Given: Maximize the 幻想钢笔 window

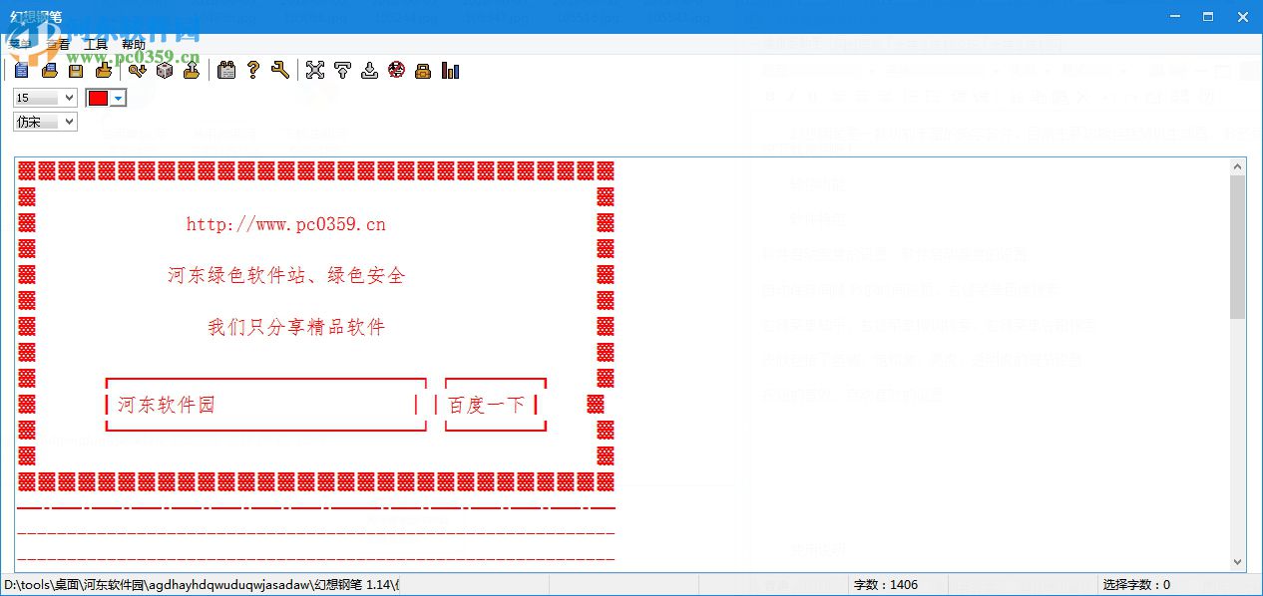Looking at the screenshot, I should pos(1208,17).
